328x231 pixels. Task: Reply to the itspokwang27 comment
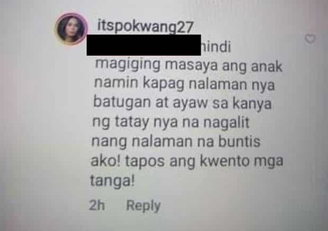143,206
